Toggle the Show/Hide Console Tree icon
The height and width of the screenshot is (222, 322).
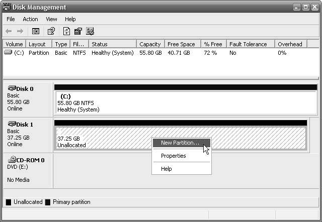tap(36, 31)
